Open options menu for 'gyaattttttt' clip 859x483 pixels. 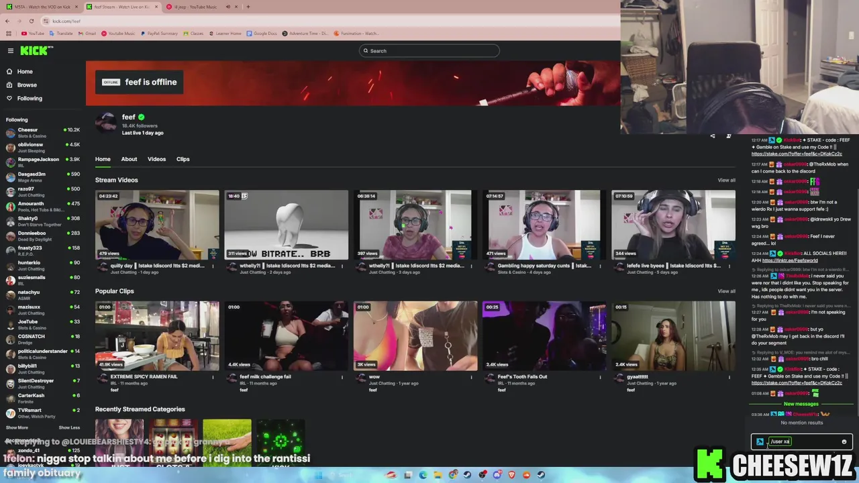tap(729, 377)
